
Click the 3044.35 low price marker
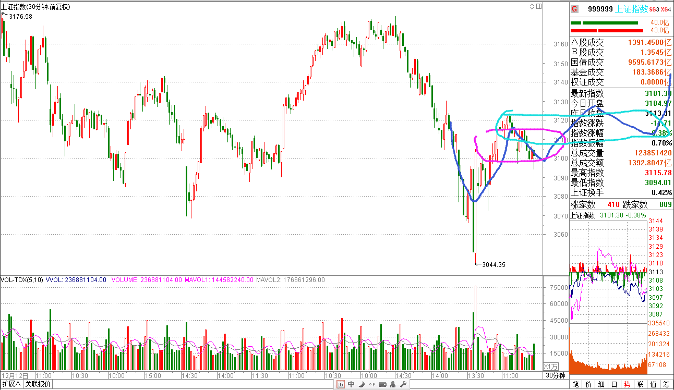click(492, 264)
